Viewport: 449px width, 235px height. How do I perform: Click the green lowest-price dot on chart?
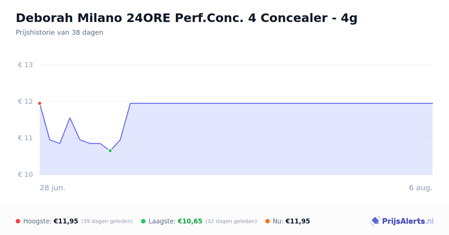point(110,151)
